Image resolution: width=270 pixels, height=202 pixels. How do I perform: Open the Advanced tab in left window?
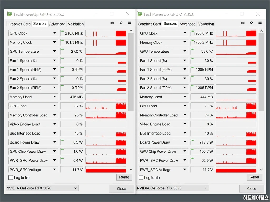click(57, 24)
